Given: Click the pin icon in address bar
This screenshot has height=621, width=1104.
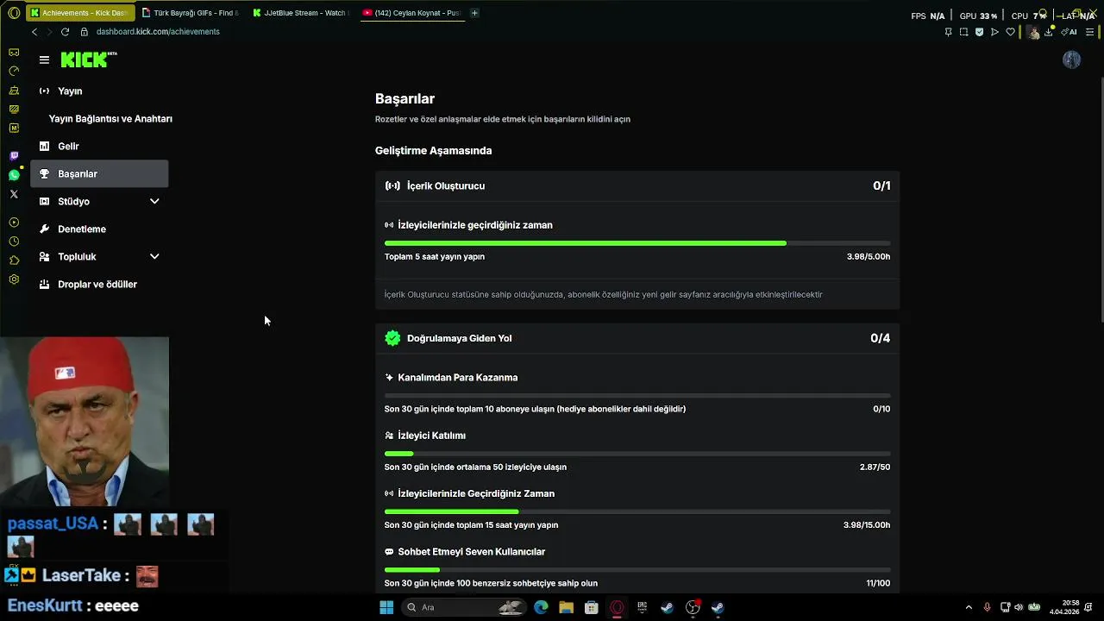Looking at the screenshot, I should (948, 32).
